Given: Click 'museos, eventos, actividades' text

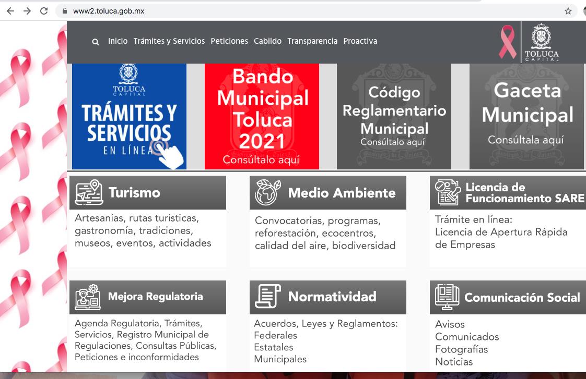Looking at the screenshot, I should click(143, 243).
